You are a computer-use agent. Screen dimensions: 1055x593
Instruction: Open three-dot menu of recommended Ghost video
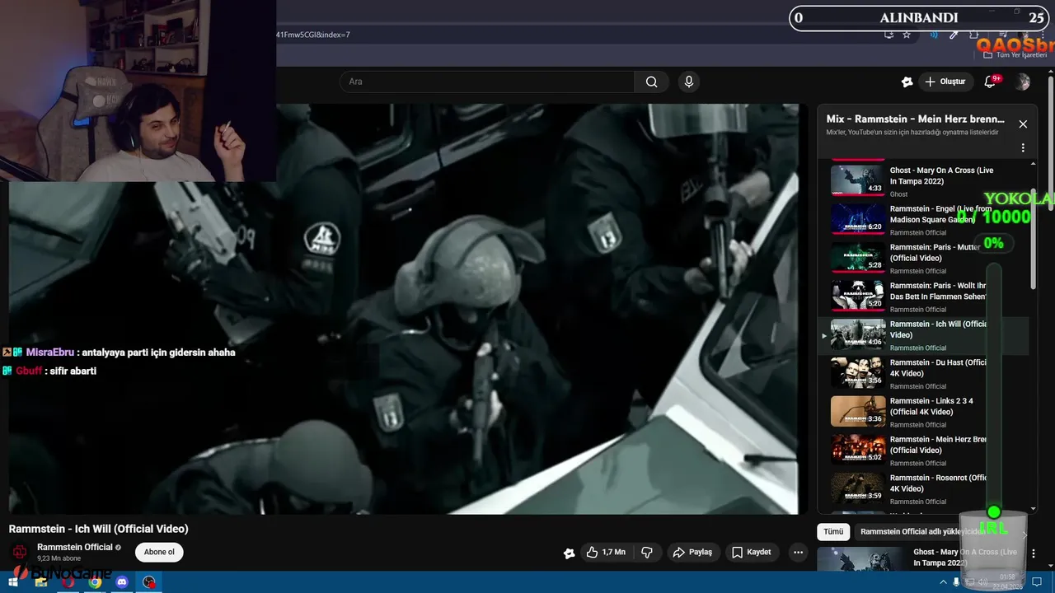[1034, 553]
